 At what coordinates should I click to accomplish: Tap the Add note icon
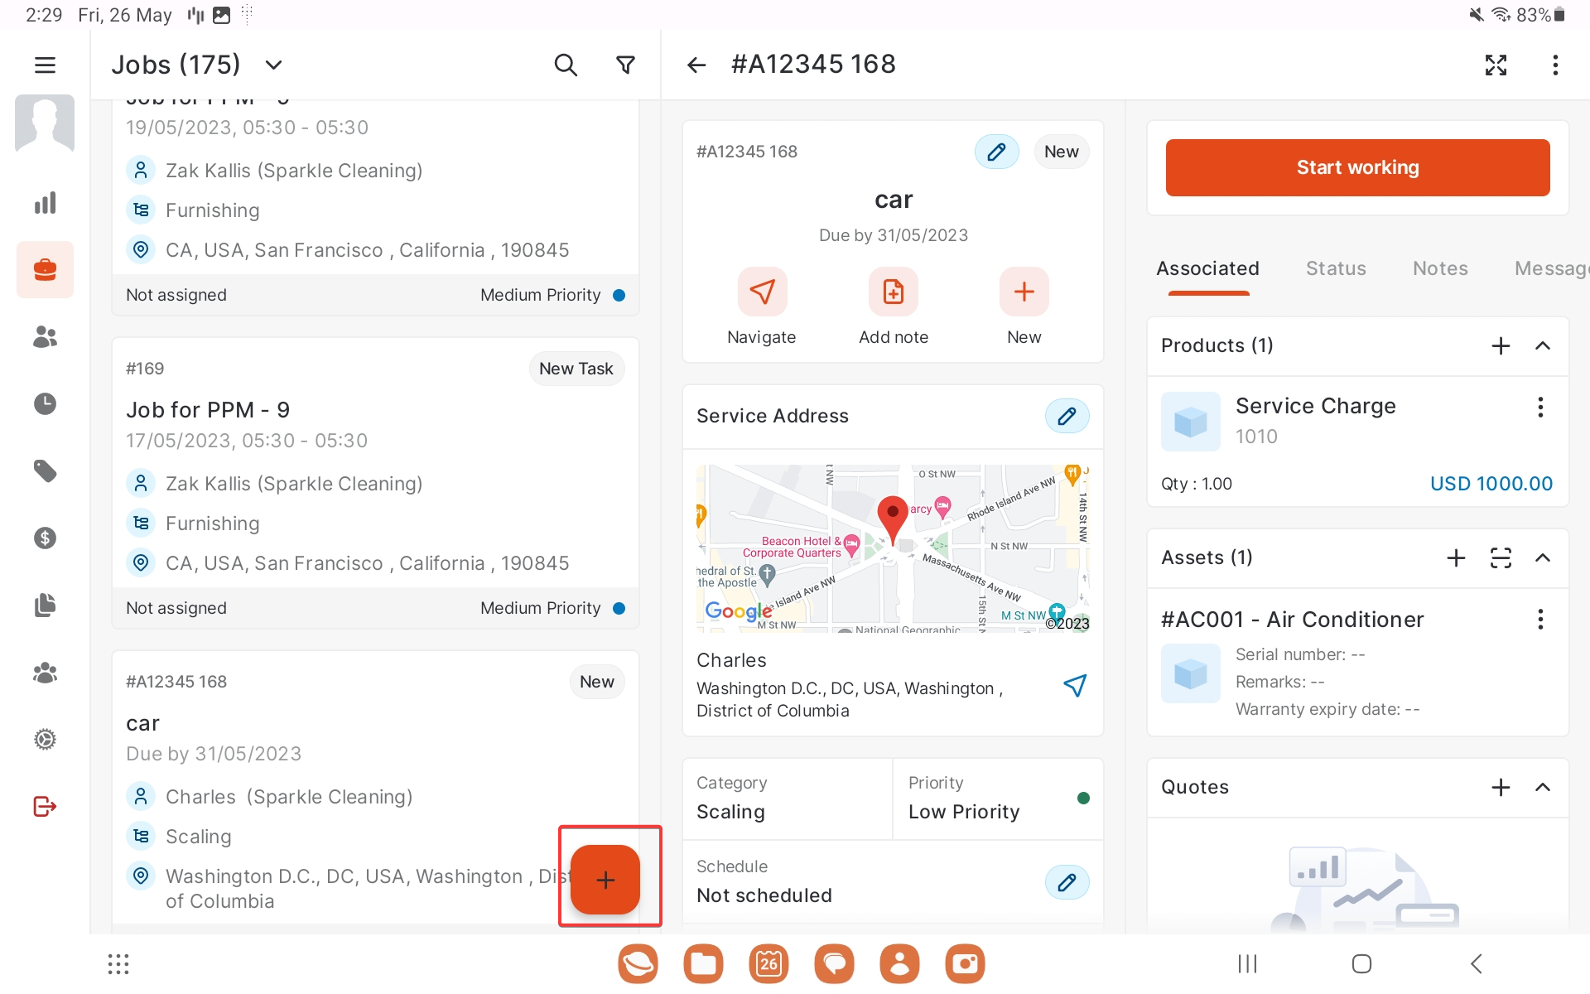click(x=893, y=292)
